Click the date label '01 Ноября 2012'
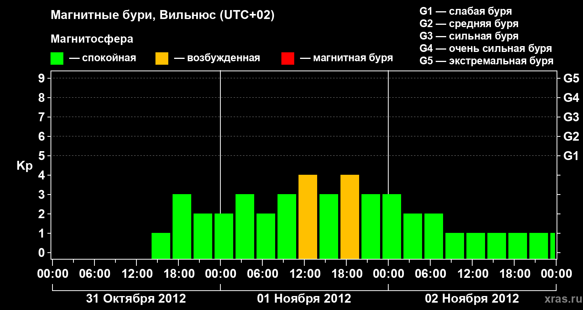The width and height of the screenshot is (583, 310). [304, 298]
